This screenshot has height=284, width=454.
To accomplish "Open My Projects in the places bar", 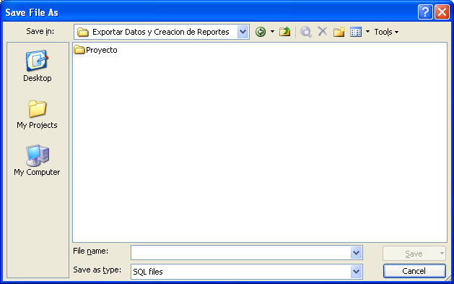I will [37, 114].
